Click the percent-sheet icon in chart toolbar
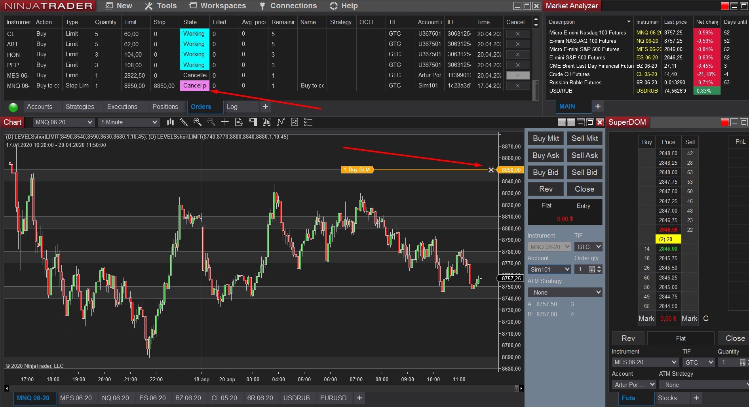The height and width of the screenshot is (407, 749). [295, 122]
